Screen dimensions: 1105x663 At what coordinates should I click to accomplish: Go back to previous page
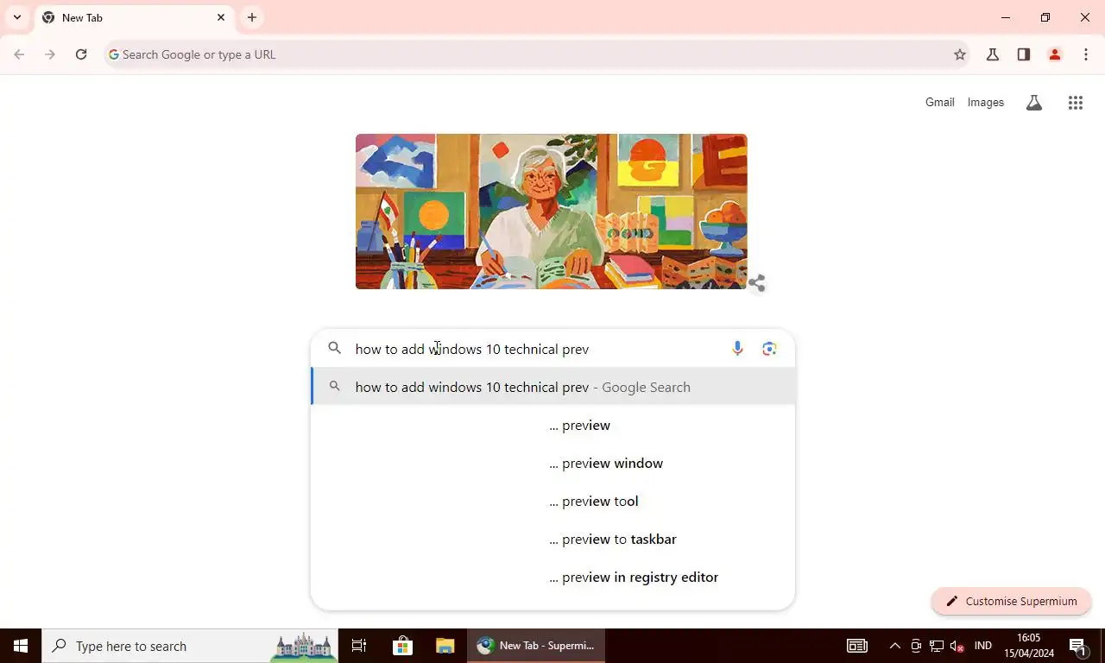pos(19,54)
